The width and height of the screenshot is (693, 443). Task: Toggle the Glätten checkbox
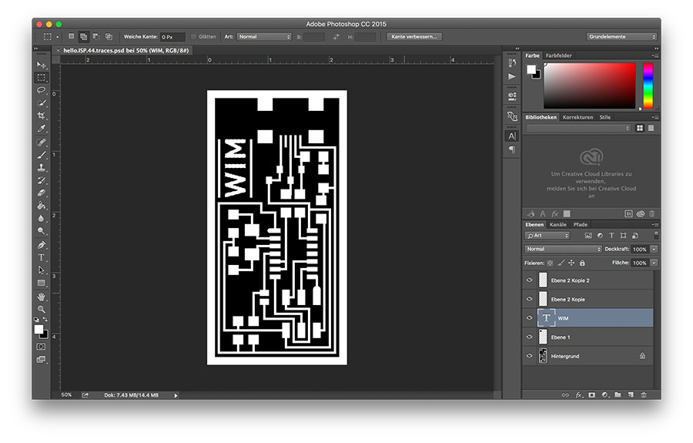pyautogui.click(x=193, y=37)
